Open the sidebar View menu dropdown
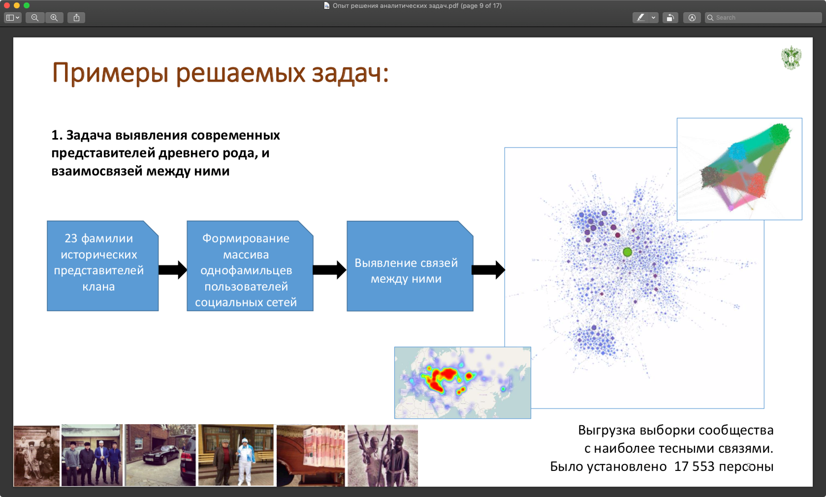This screenshot has height=497, width=826. click(12, 18)
